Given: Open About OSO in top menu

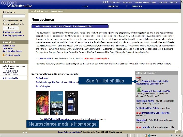Looking at the screenshot, I should click(115, 2).
